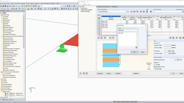
Task: Click the info icon at the table's bottom right
Action: point(173,38)
